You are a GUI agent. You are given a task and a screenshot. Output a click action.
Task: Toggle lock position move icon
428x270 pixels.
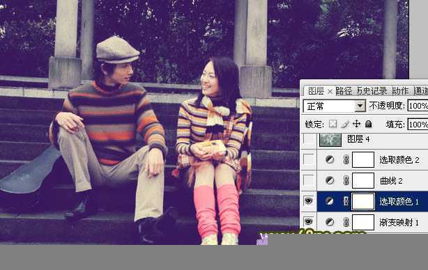click(x=356, y=125)
